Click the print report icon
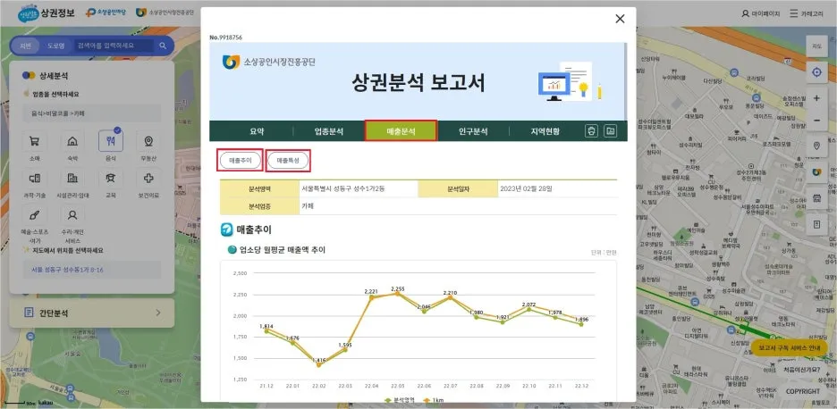The height and width of the screenshot is (409, 837). click(591, 130)
